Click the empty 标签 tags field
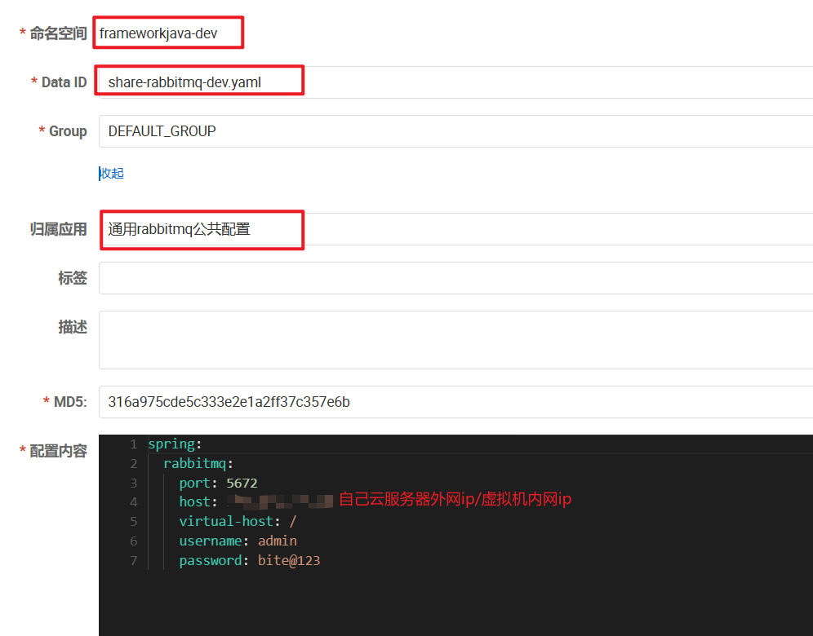The height and width of the screenshot is (636, 813). (x=455, y=278)
